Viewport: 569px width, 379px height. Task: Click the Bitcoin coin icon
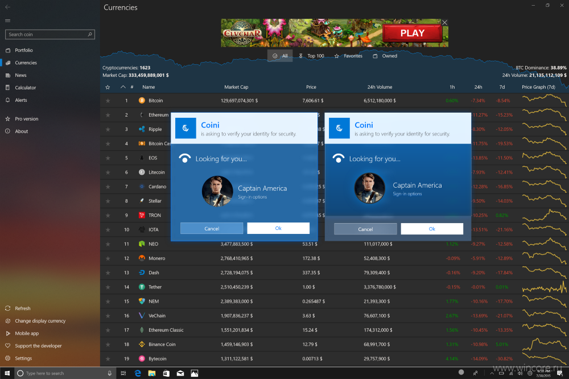point(142,101)
